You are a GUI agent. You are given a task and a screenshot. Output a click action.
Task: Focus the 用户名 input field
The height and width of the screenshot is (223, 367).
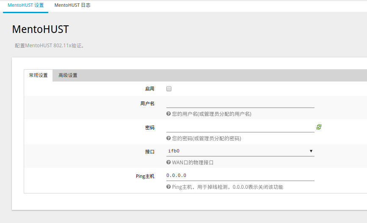(x=240, y=103)
